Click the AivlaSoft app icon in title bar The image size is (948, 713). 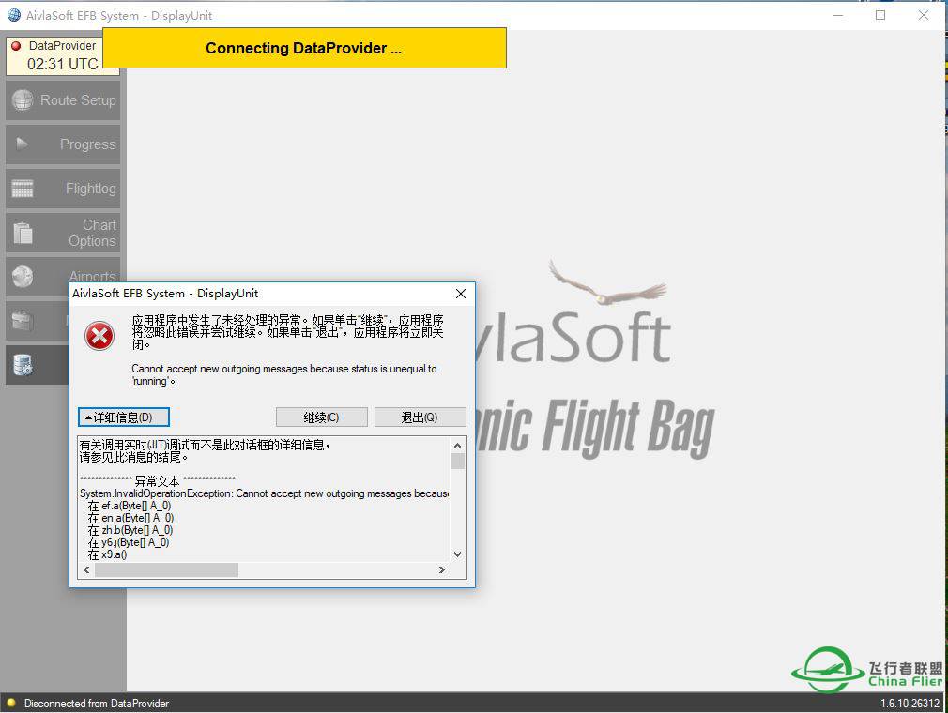(x=13, y=15)
